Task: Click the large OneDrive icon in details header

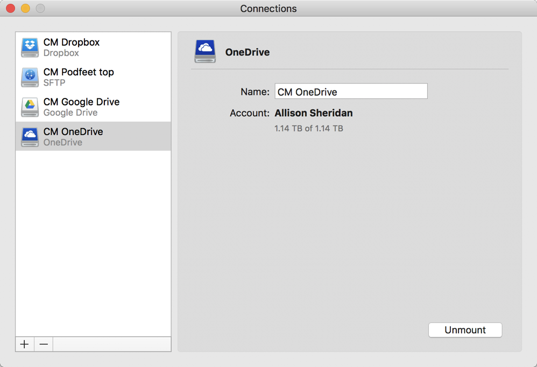Action: pos(205,51)
